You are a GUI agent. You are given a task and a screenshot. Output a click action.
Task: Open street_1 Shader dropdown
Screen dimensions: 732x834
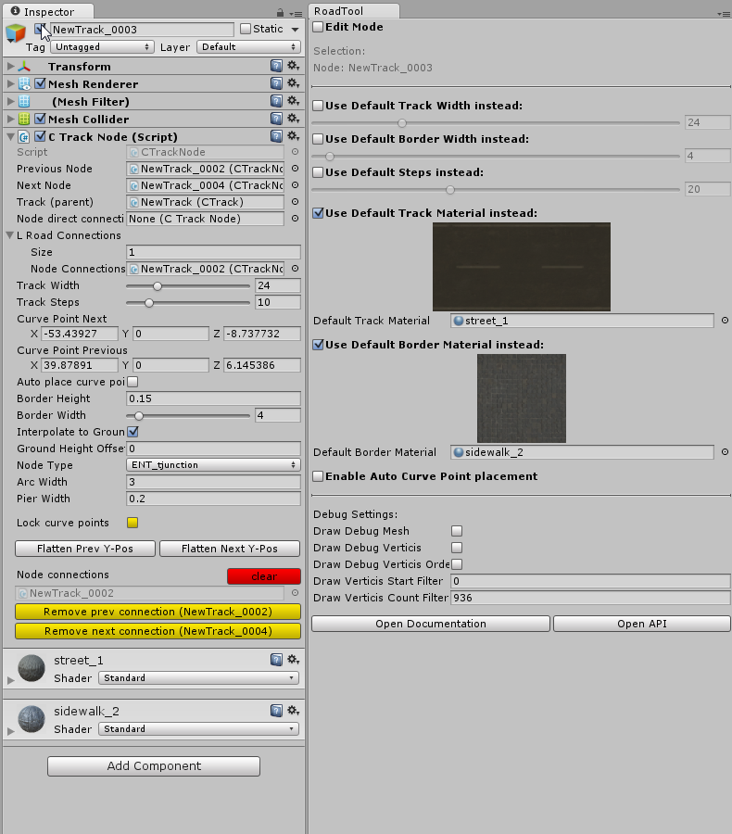198,677
